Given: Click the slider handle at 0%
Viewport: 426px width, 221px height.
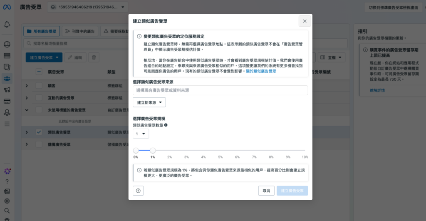Looking at the screenshot, I should point(136,150).
